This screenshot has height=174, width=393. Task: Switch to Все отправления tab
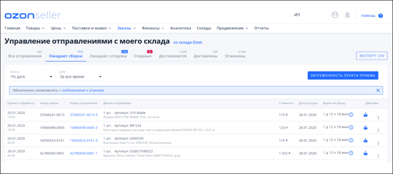25,56
